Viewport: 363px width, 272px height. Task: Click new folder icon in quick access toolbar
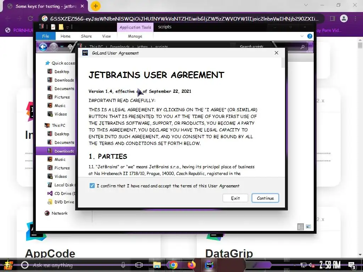pos(61,27)
